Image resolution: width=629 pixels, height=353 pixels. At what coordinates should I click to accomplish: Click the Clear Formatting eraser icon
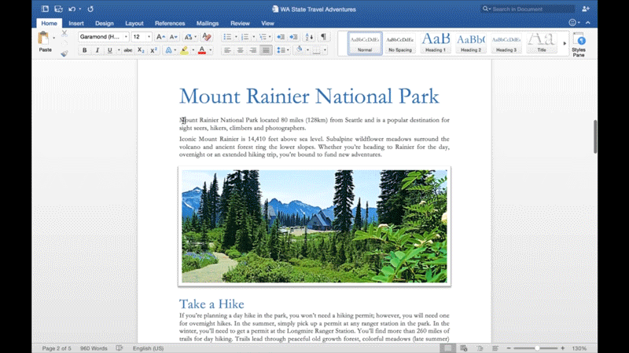coord(207,37)
